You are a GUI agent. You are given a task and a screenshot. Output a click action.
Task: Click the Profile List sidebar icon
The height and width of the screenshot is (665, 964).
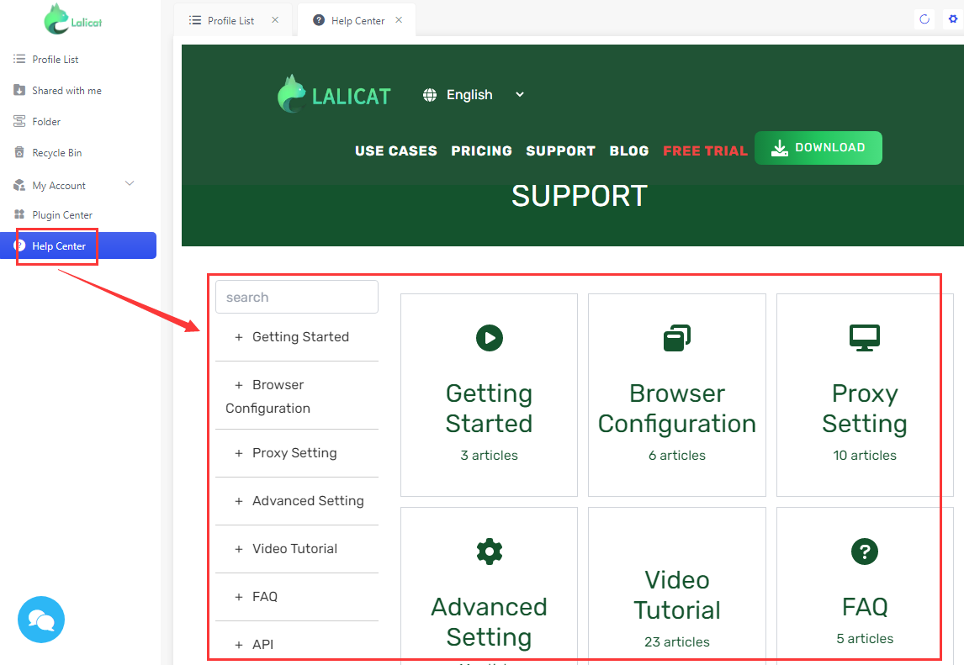coord(19,59)
